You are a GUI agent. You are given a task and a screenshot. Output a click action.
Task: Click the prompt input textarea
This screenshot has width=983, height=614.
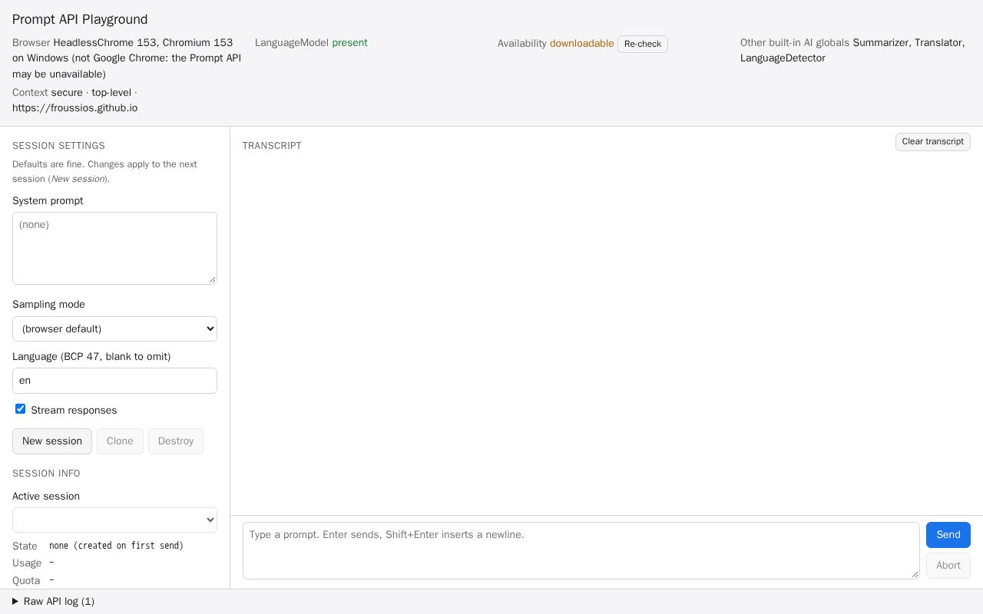(581, 550)
